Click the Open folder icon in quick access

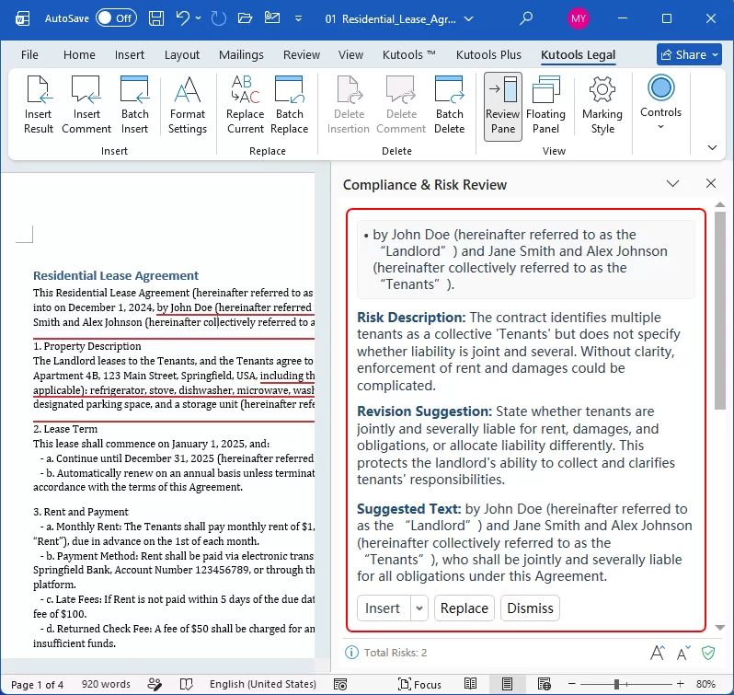[245, 18]
